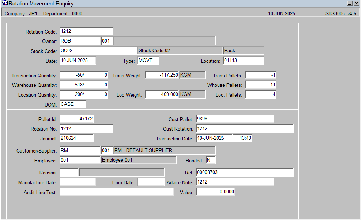Focus the empty Reason code field
This screenshot has height=220, width=362.
pos(69,173)
